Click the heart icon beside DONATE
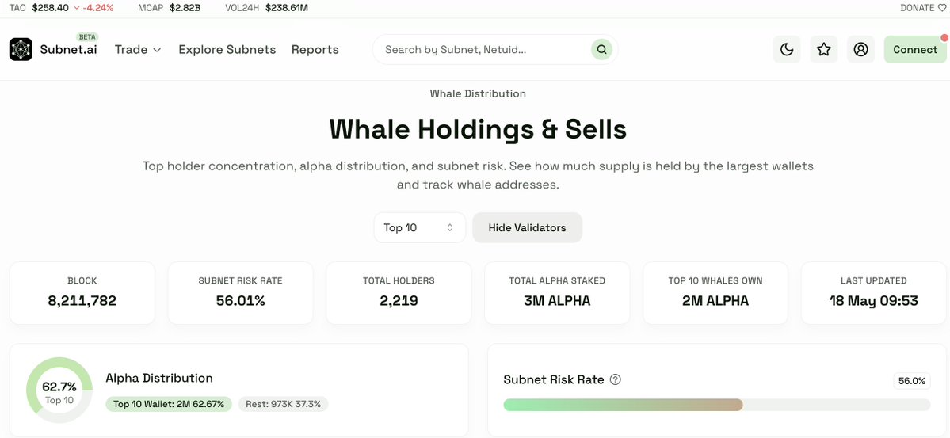 tap(941, 8)
